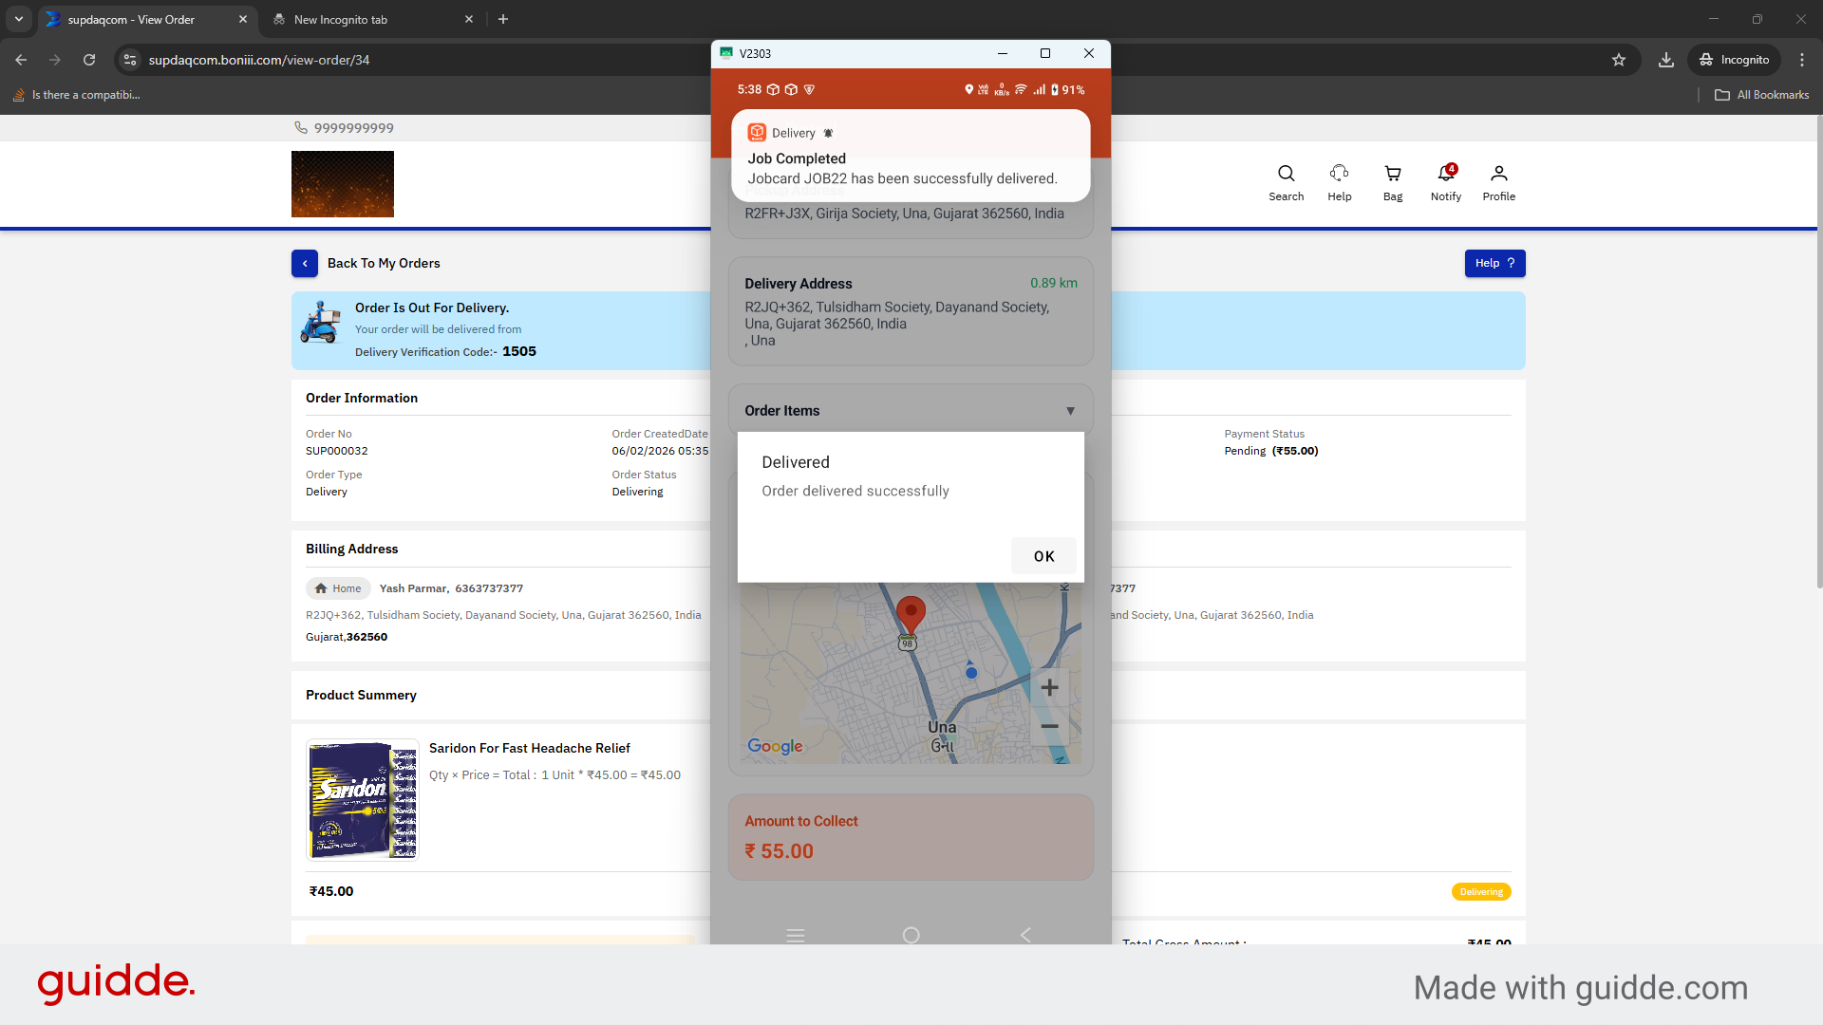Click the Back To My Orders arrow

pyautogui.click(x=305, y=264)
